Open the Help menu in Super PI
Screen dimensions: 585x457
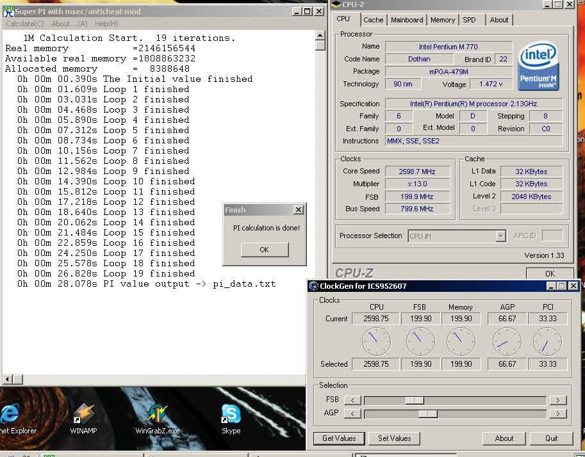click(106, 24)
